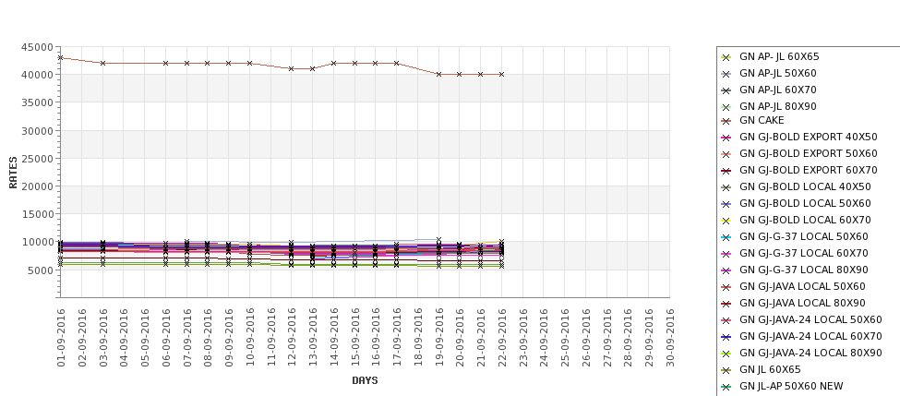Click the 30-09-2016 date label on x-axis
Viewport: 900px width, 396px height.
(x=670, y=337)
